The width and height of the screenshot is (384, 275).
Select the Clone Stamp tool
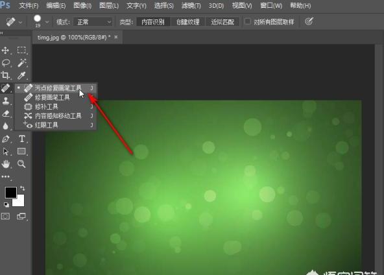(x=6, y=101)
